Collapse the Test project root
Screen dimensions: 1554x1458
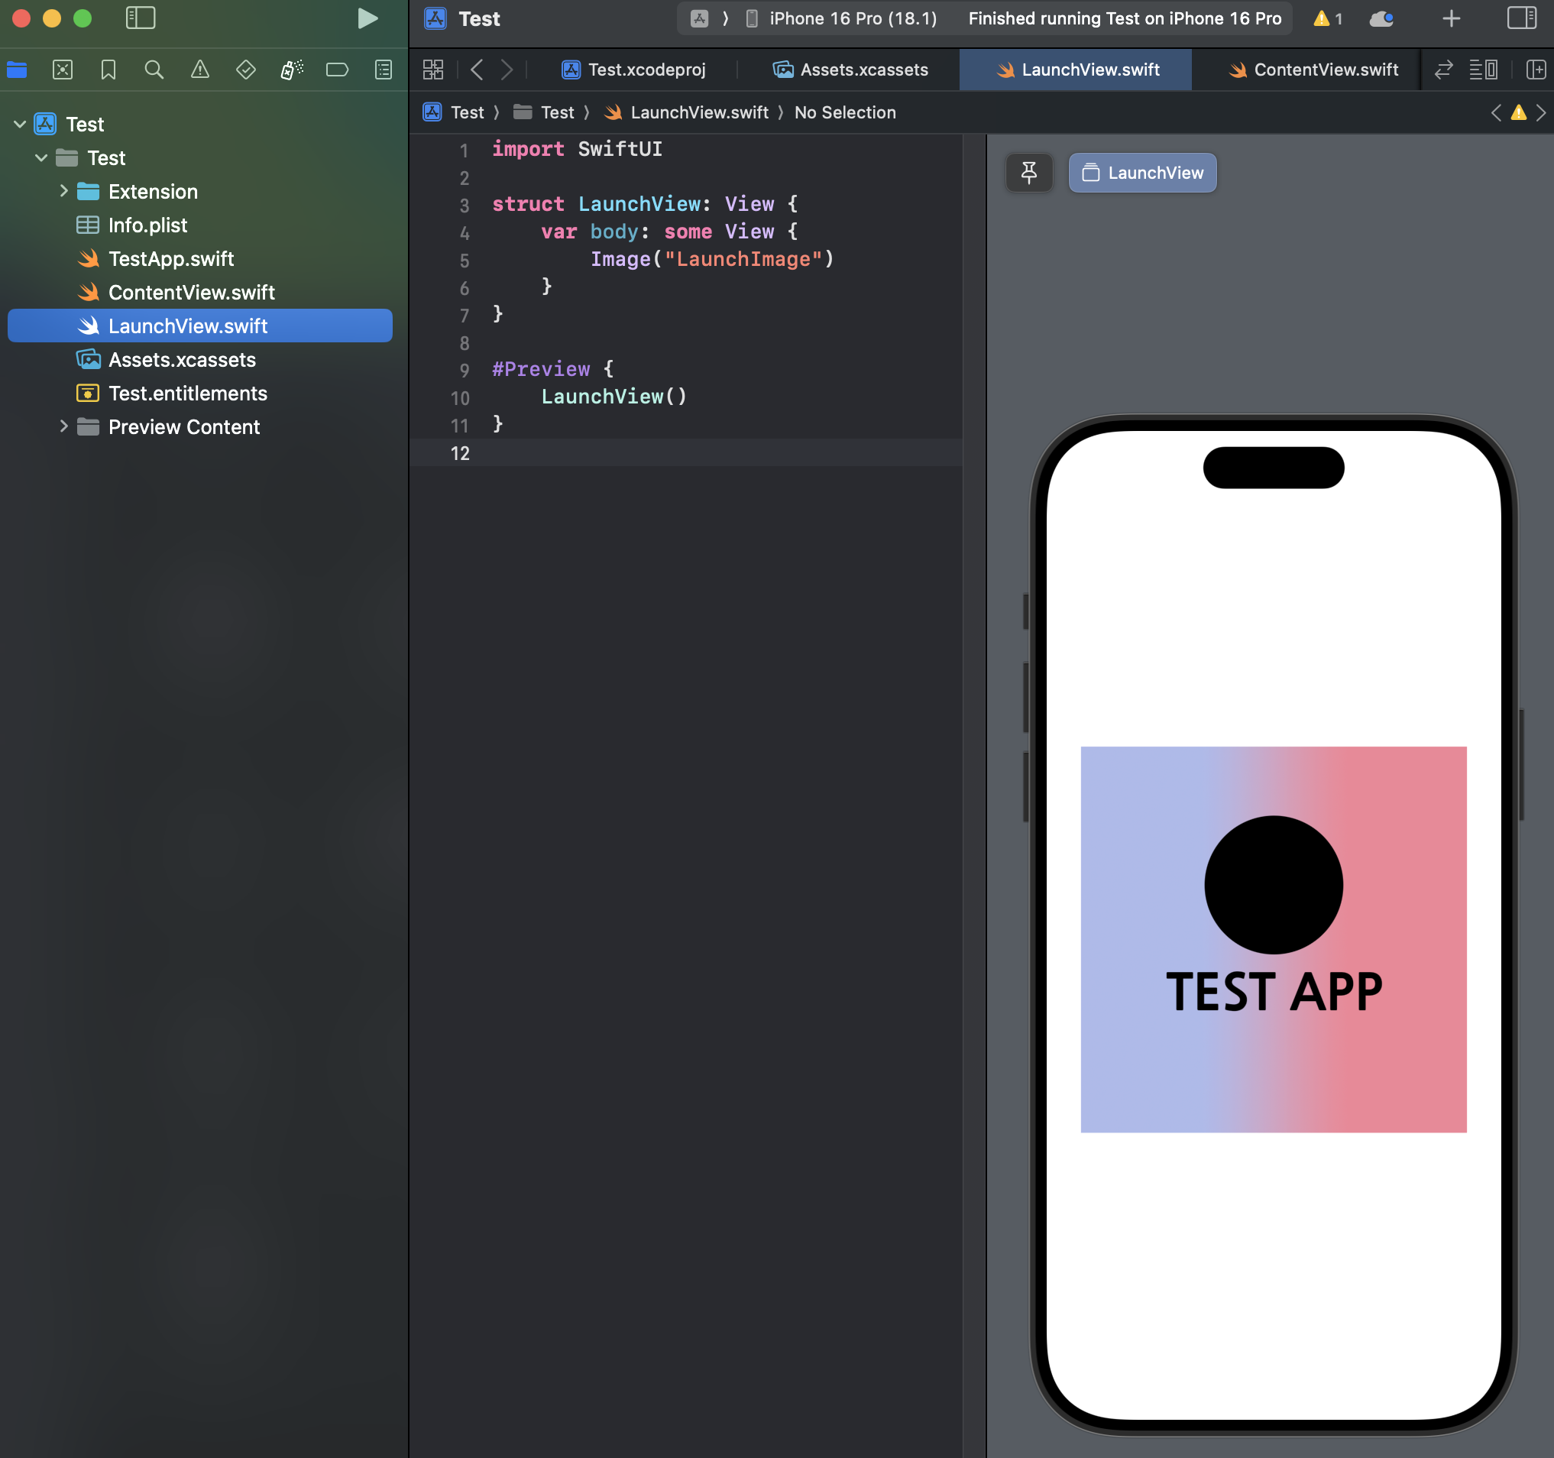tap(21, 125)
